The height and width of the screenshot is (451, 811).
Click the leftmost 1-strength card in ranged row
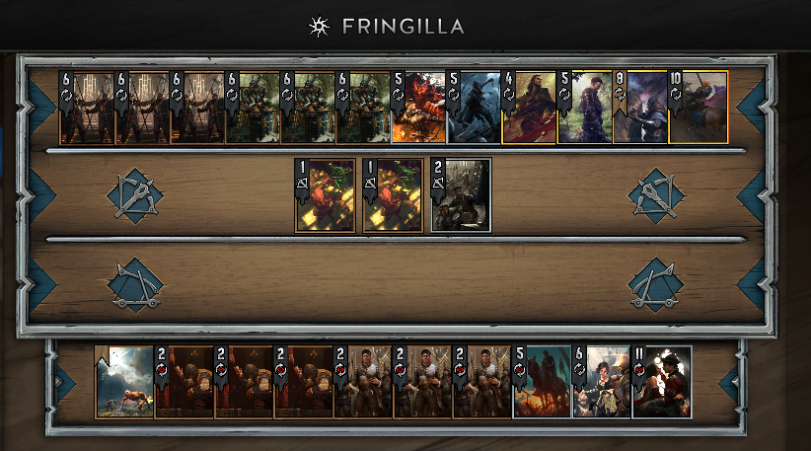coord(325,195)
